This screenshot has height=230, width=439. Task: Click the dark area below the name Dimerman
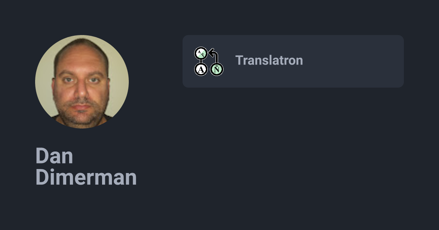[x=86, y=208]
